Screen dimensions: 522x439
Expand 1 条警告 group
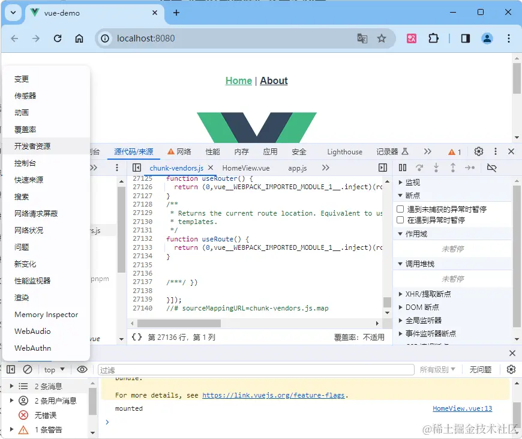click(11, 429)
